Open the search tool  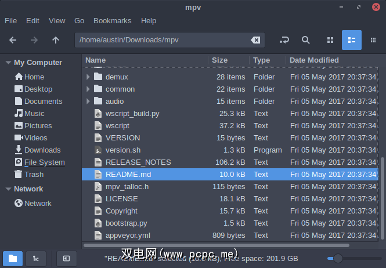[305, 40]
